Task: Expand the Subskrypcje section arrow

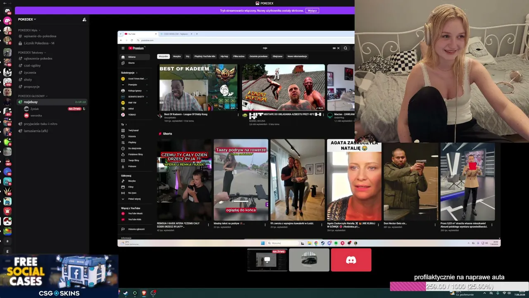Action: click(136, 73)
